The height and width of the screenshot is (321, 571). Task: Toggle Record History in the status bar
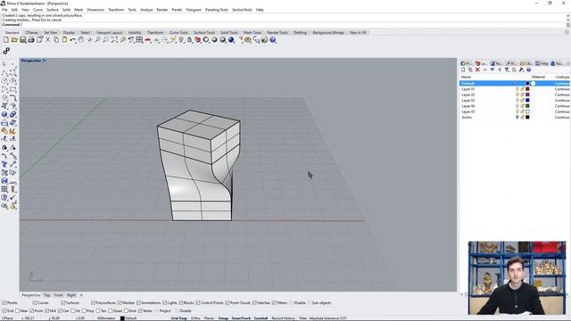tap(284, 318)
